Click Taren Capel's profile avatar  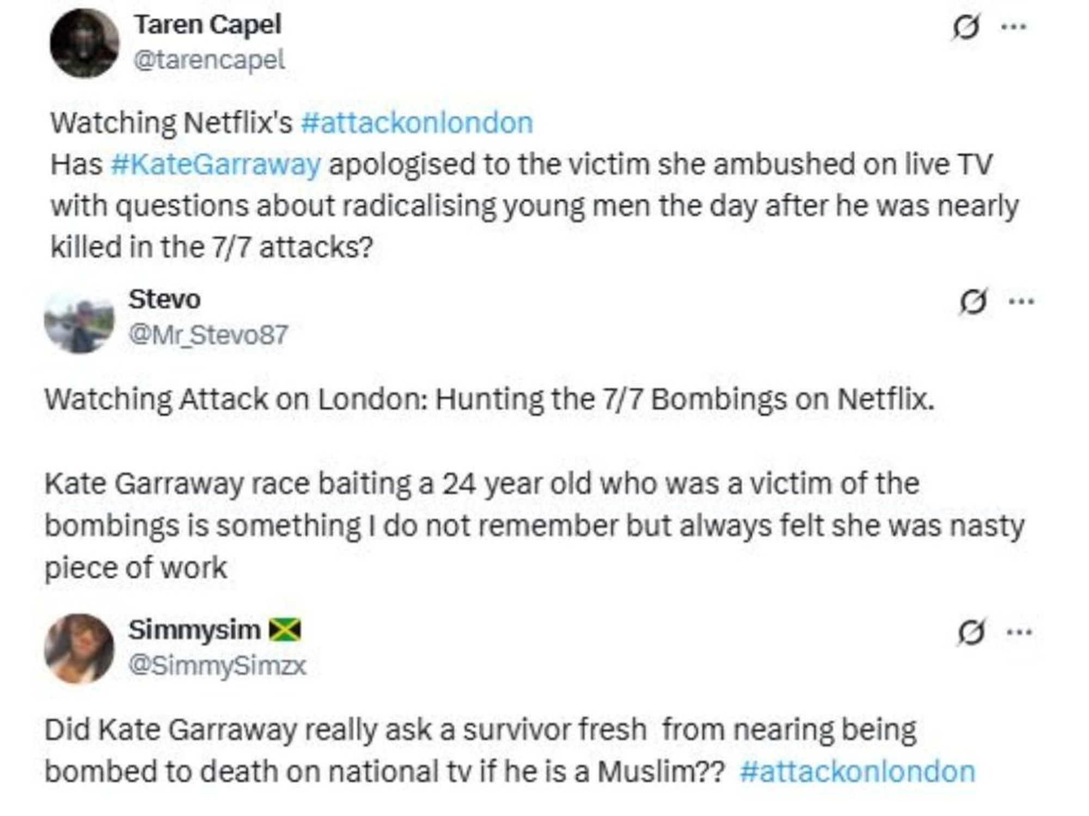84,43
